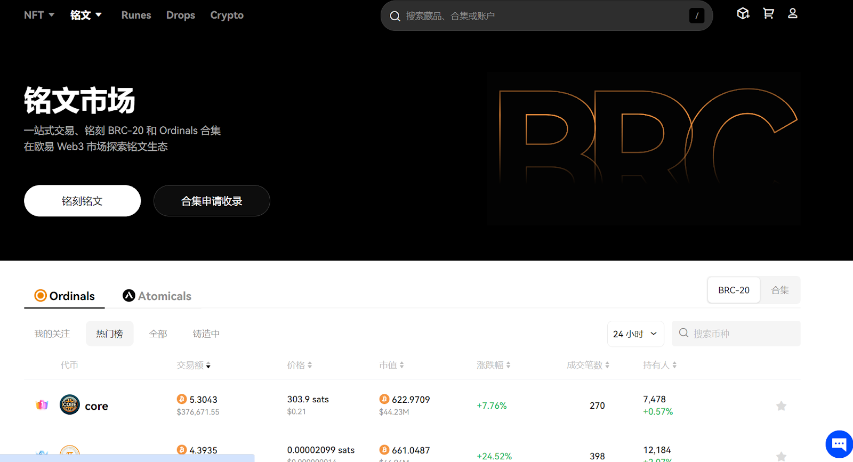Click the Ordinals orange circle icon
The image size is (853, 462).
(41, 296)
